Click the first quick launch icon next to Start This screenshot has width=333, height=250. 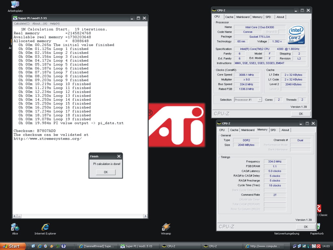tap(33, 246)
